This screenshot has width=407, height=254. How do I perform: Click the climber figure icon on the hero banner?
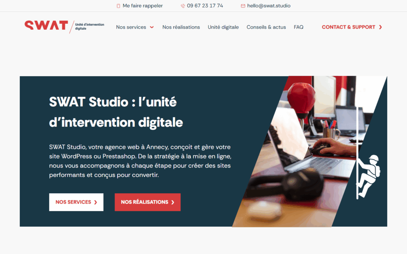[x=368, y=176]
